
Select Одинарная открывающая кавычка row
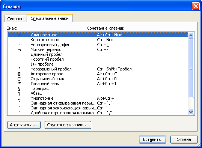click(x=98, y=103)
